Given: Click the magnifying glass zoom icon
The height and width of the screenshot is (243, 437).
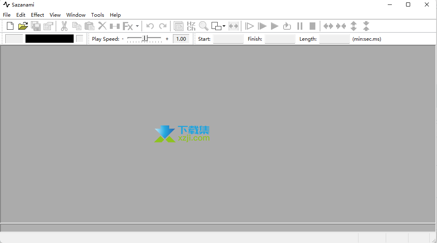Looking at the screenshot, I should 204,26.
